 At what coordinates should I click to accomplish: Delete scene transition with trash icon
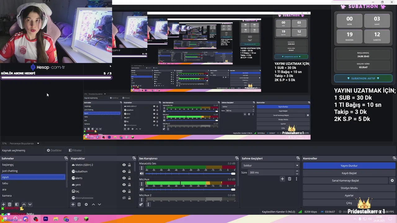pyautogui.click(x=289, y=179)
